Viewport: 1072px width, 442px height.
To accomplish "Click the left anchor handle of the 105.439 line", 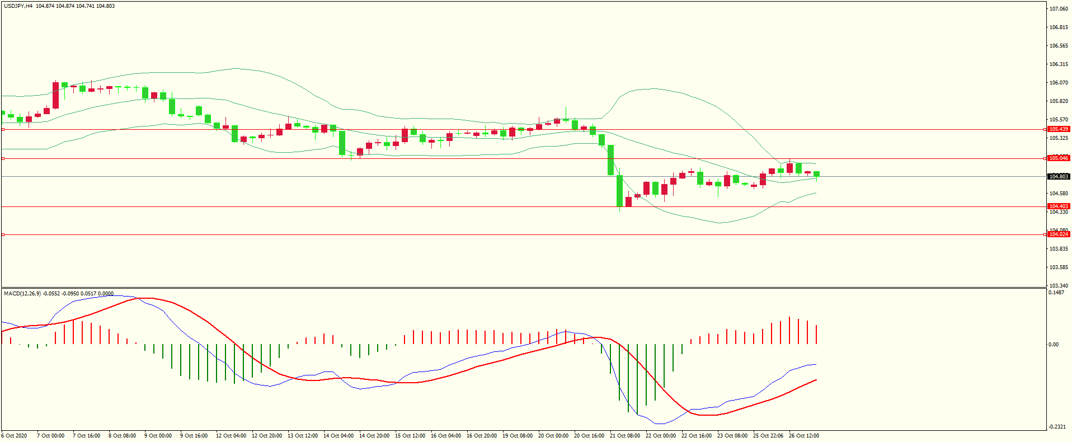I will 3,129.
